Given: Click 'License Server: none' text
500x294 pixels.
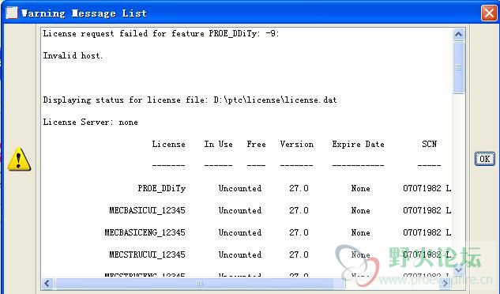Looking at the screenshot, I should pos(91,122).
